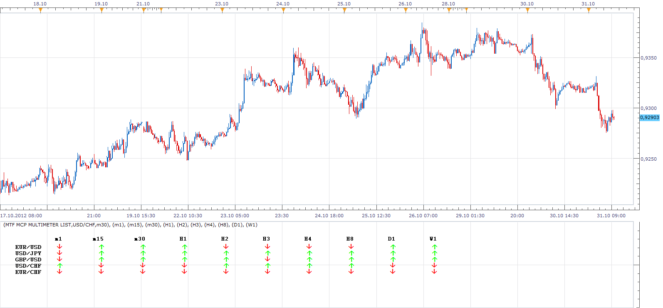Click the H4 timeframe column header
This screenshot has width=663, height=308.
tap(308, 239)
